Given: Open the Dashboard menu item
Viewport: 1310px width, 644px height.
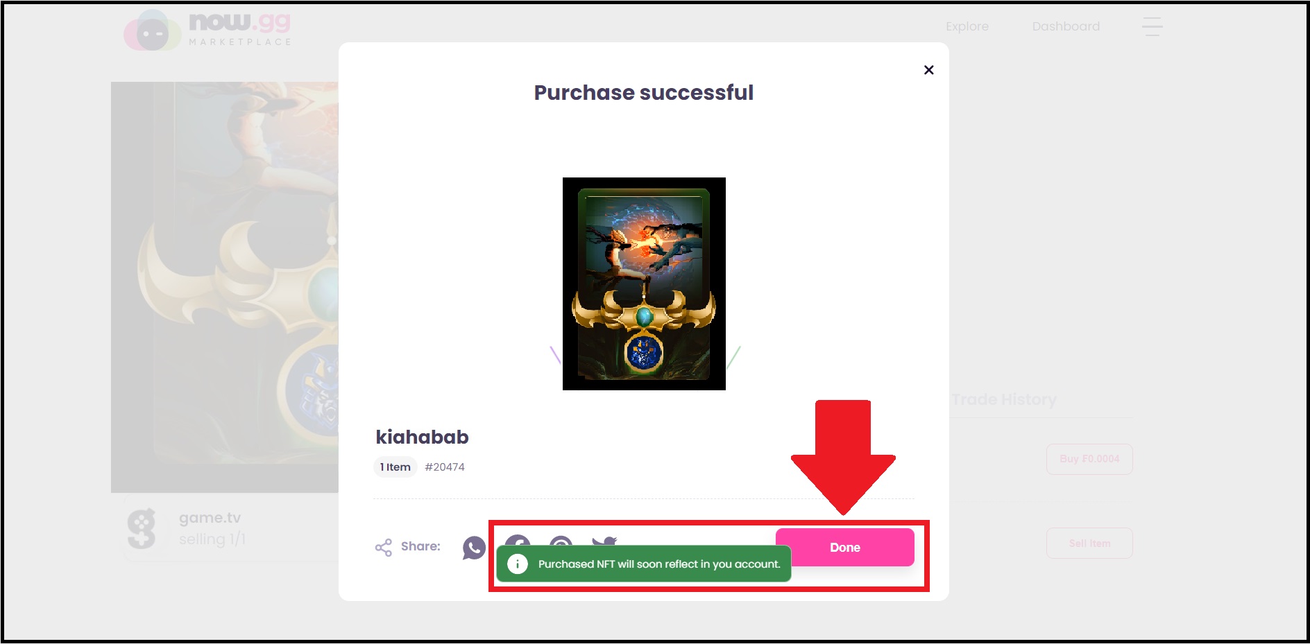Looking at the screenshot, I should tap(1066, 26).
